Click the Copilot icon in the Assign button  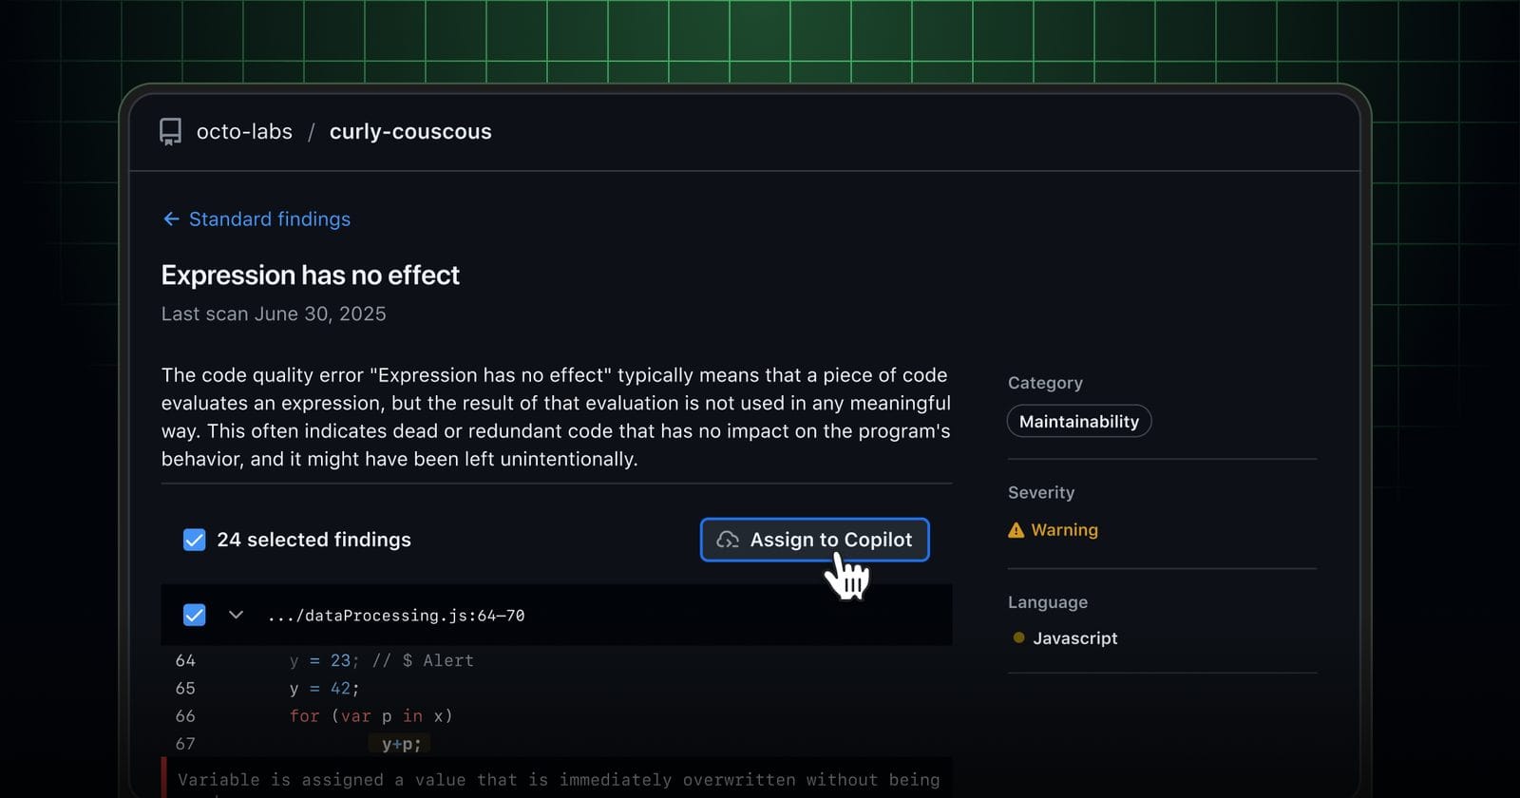[728, 540]
